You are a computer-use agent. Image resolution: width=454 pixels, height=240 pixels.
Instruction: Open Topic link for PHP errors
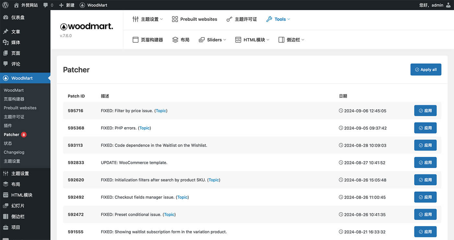coord(145,128)
